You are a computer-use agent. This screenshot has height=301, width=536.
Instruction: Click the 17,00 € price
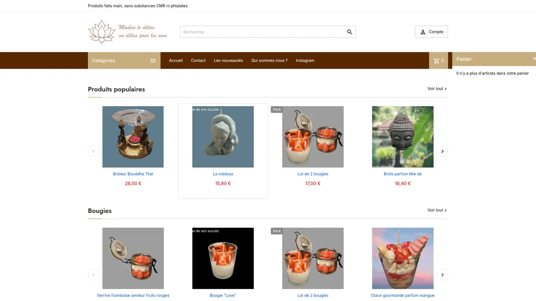tap(313, 184)
